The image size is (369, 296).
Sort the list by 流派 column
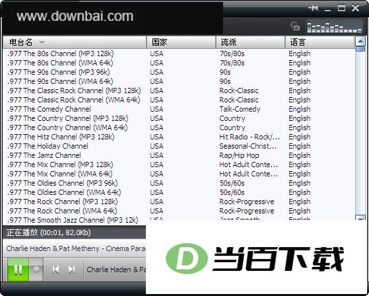[x=251, y=42]
